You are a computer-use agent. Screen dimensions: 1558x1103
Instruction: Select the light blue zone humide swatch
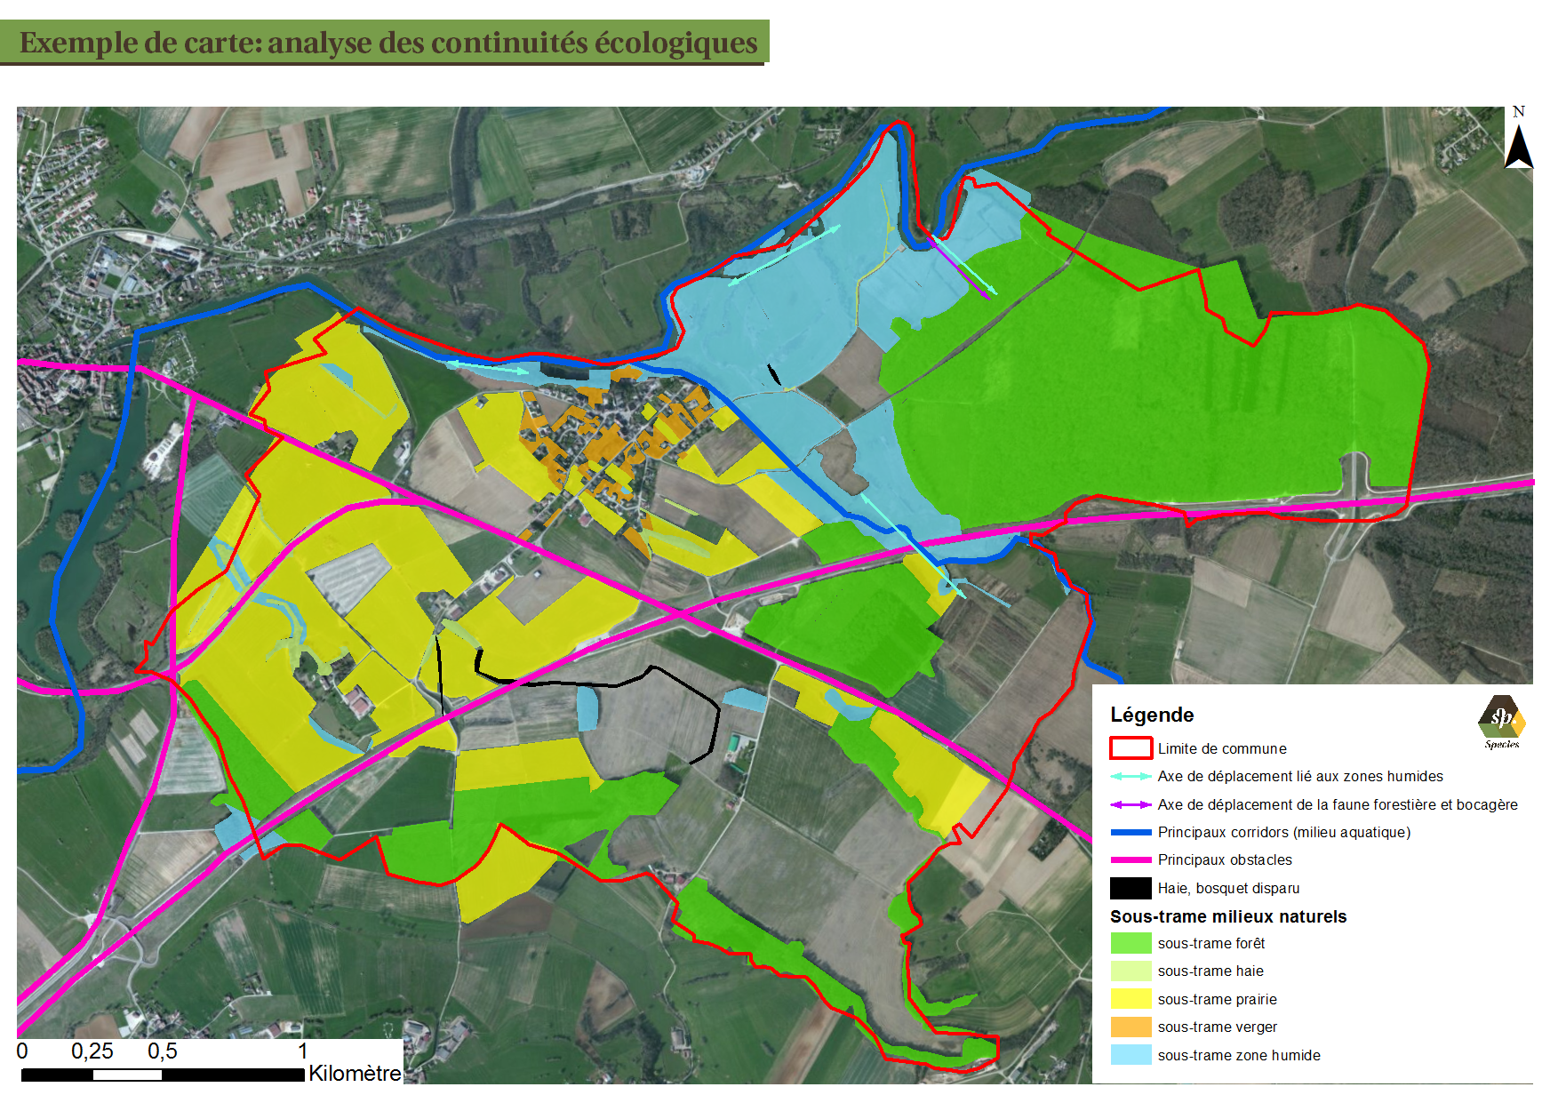(1131, 1055)
